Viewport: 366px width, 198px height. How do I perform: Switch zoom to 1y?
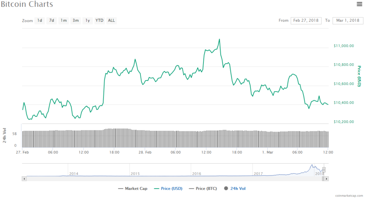point(87,20)
